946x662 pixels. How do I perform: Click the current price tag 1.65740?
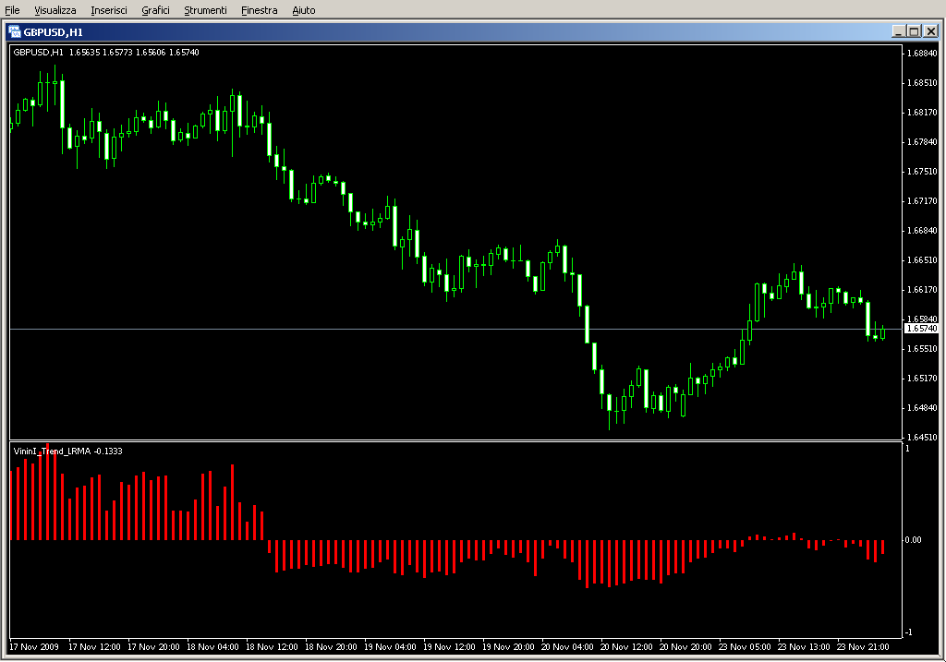tap(922, 329)
